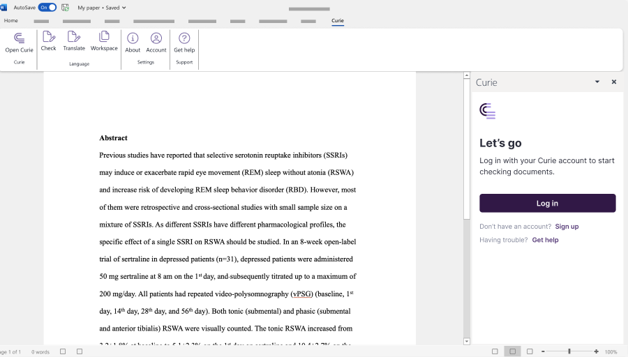Toggle the AutoSave switch off
This screenshot has height=357, width=628.
click(47, 8)
